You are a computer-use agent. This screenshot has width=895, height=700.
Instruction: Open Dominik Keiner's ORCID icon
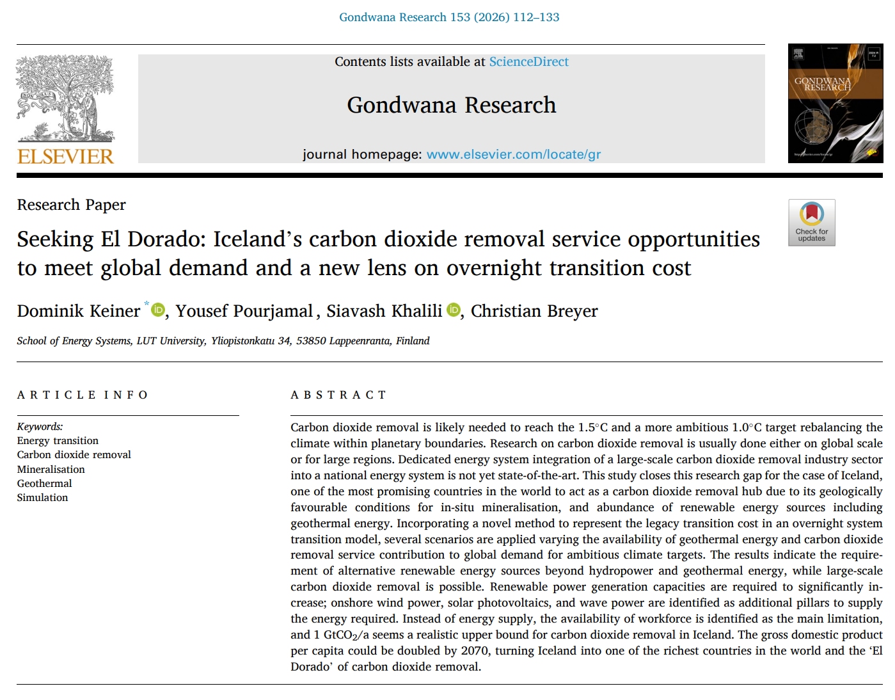[x=158, y=310]
